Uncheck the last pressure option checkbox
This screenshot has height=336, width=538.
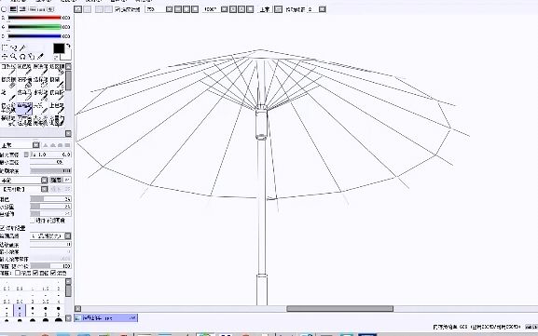(x=53, y=273)
